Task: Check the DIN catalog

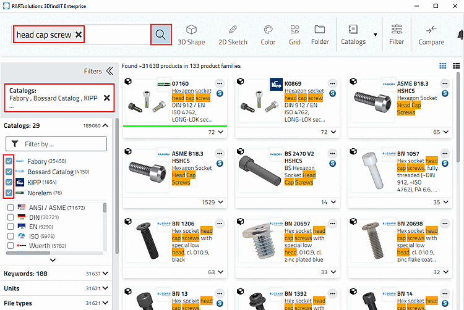Action: [x=11, y=217]
